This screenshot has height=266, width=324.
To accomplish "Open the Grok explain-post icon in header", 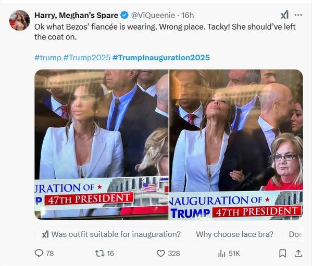I will (284, 15).
